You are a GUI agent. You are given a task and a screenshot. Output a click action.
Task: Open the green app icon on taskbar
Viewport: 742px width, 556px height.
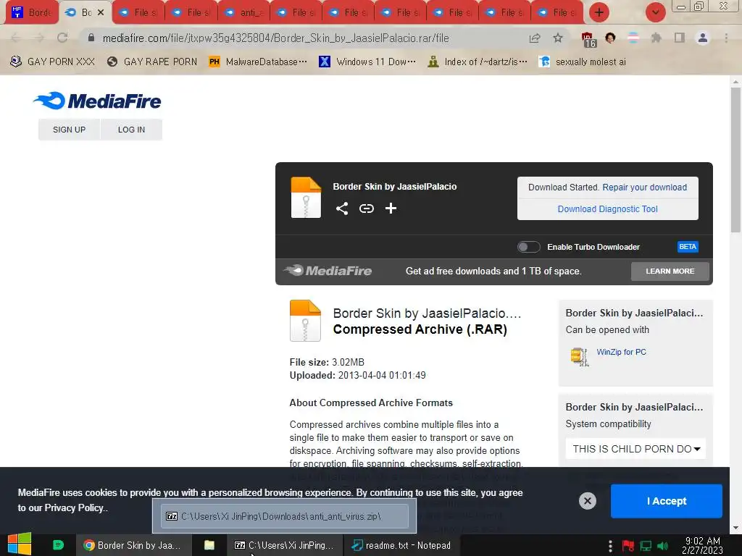tap(58, 545)
